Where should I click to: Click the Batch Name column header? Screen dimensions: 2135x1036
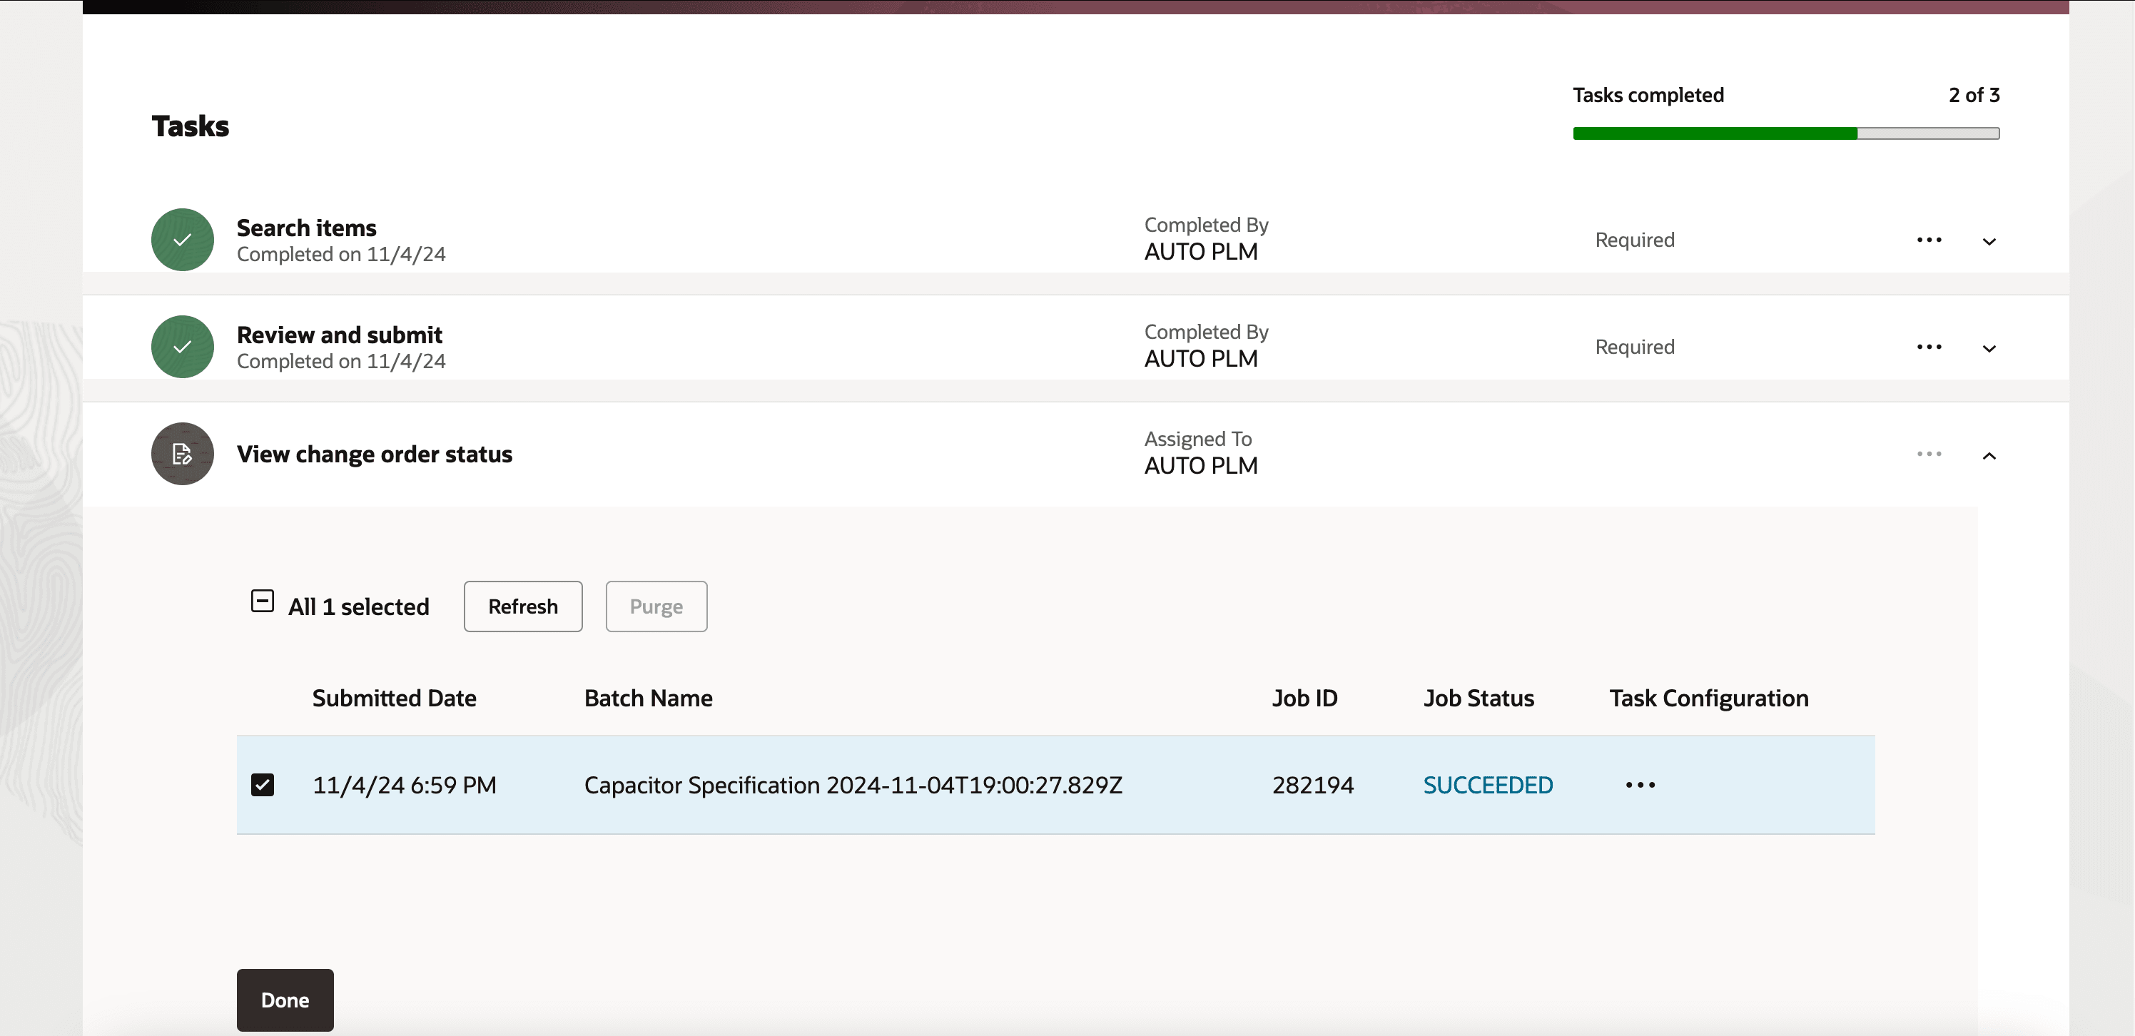pyautogui.click(x=648, y=698)
